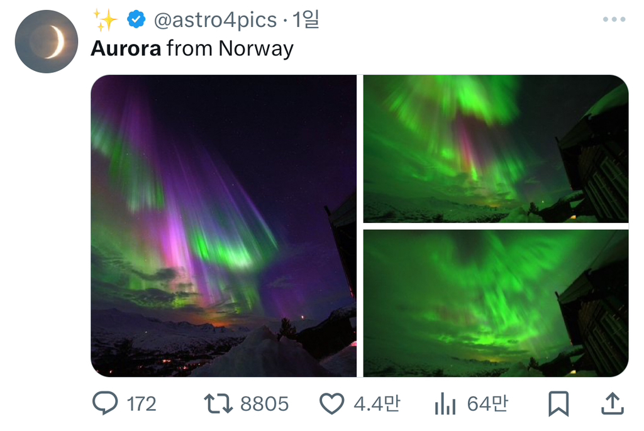Repost using the retweet arrows icon
The image size is (644, 431).
pos(218,403)
